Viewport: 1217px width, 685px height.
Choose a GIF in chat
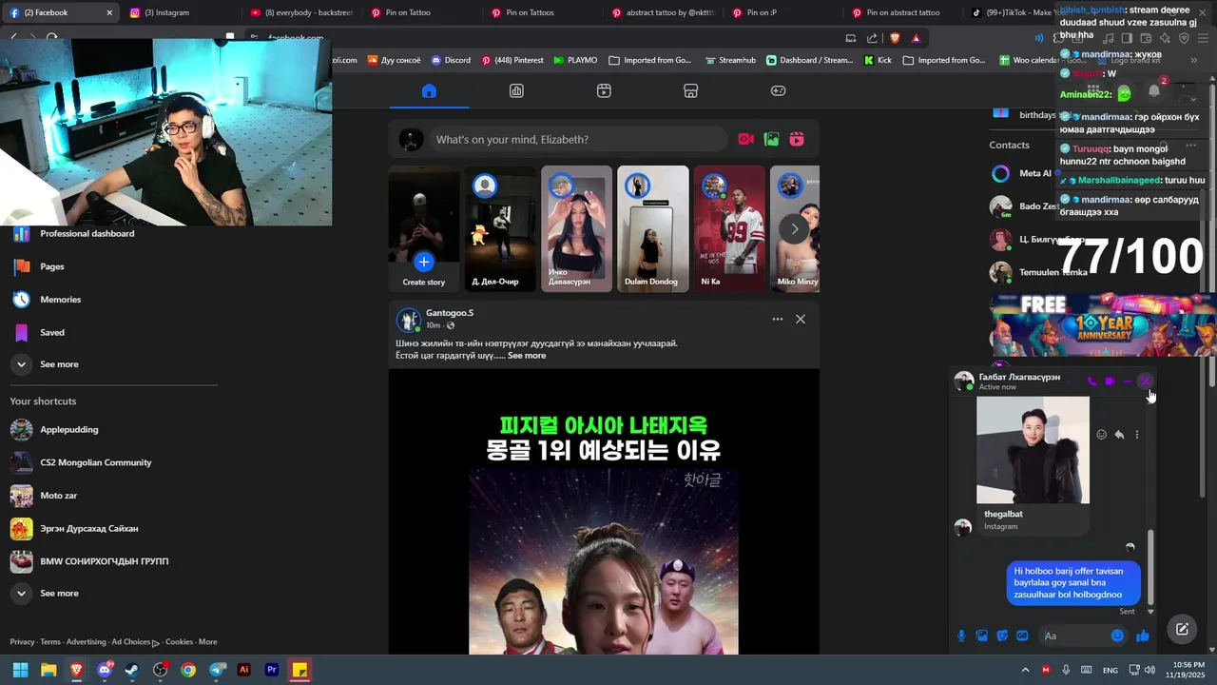(x=1022, y=636)
